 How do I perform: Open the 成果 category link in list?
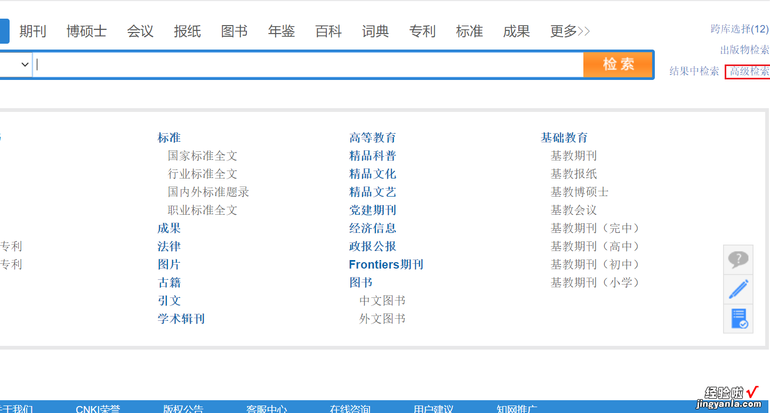169,228
